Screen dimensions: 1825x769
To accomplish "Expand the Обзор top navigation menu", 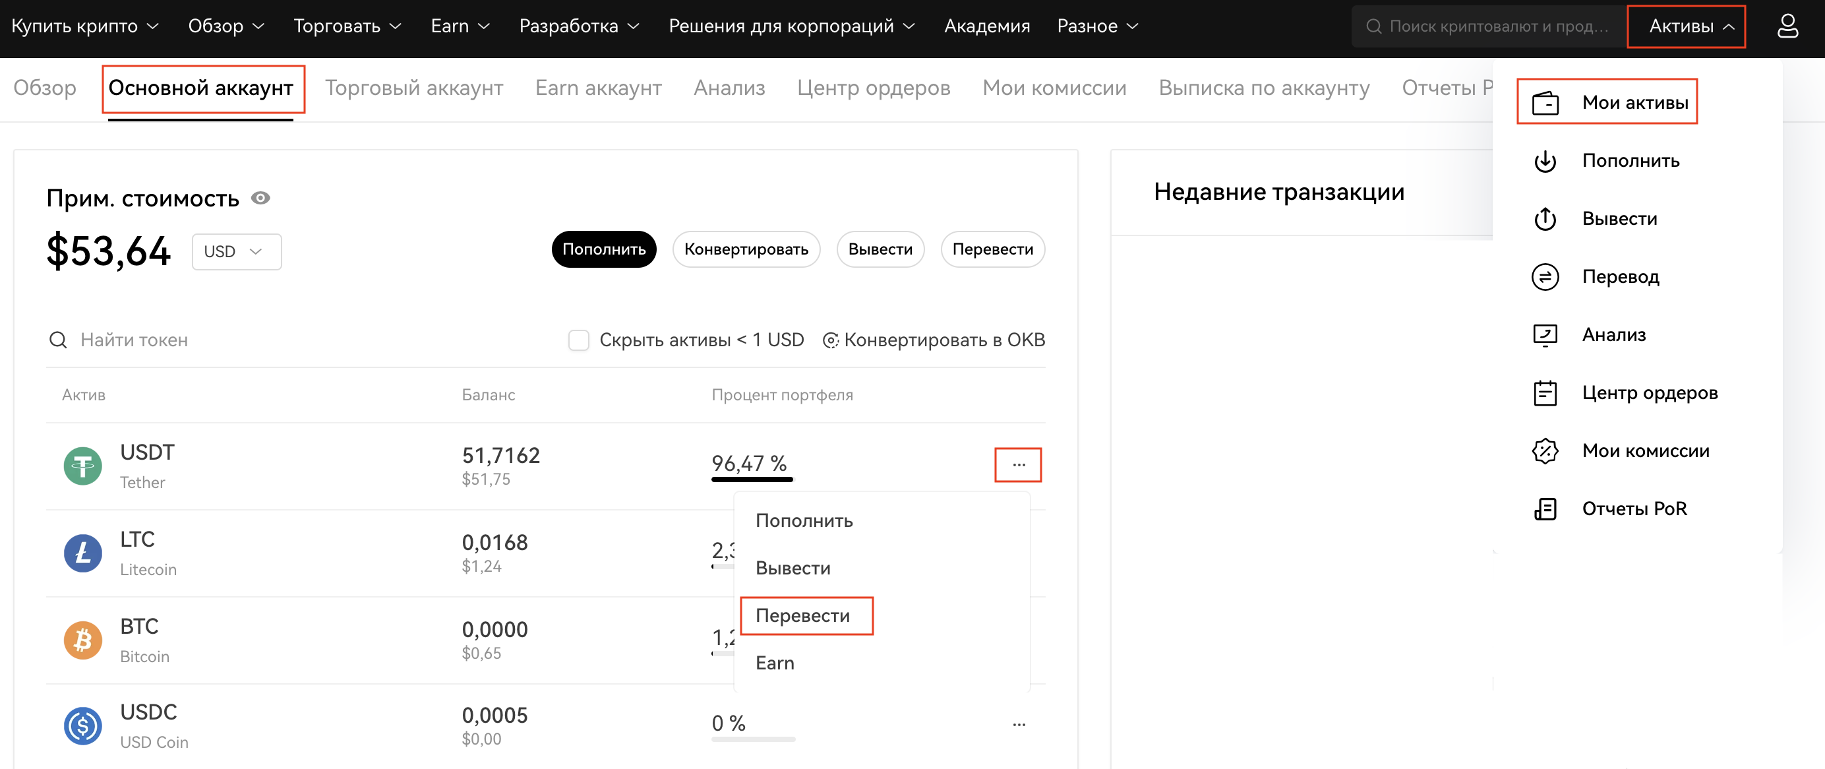I will point(226,26).
